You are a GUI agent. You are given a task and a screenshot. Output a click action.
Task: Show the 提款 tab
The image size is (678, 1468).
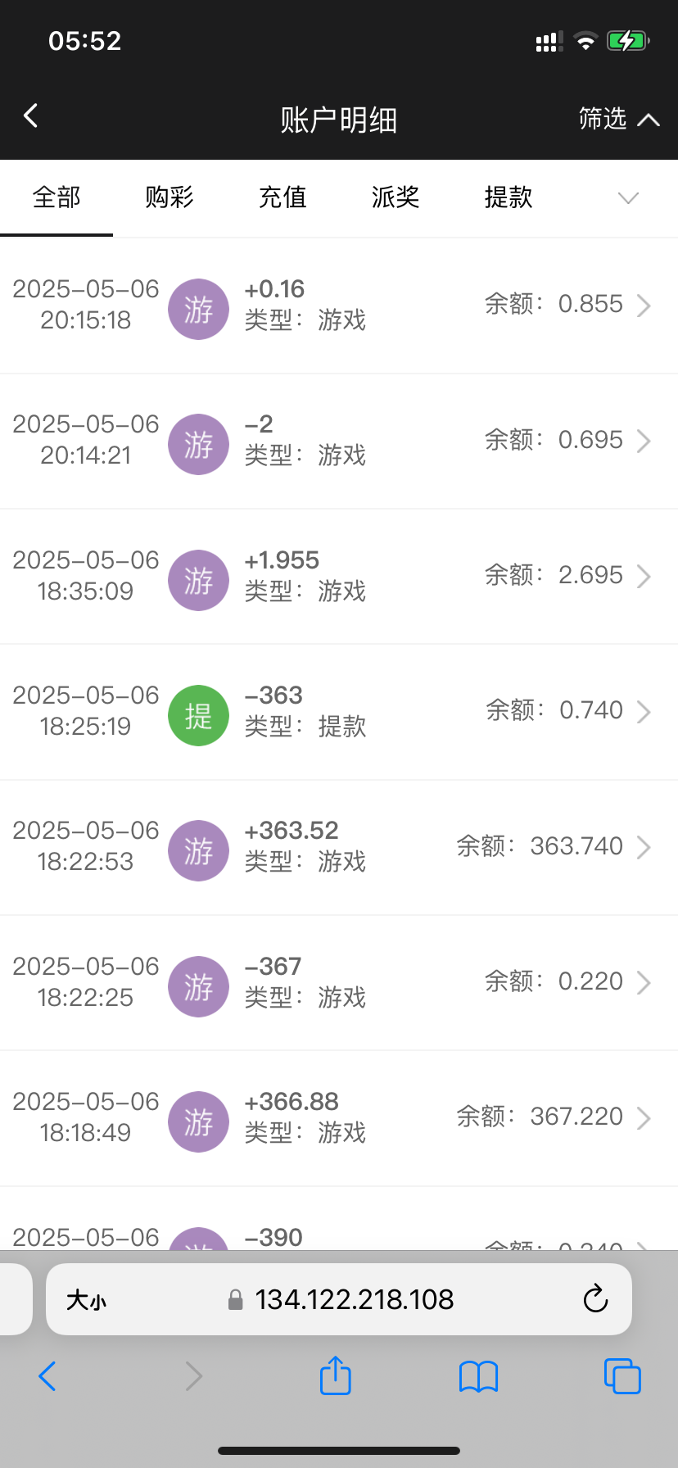508,197
